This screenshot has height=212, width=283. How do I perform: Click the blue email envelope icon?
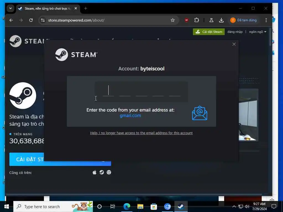[200, 113]
